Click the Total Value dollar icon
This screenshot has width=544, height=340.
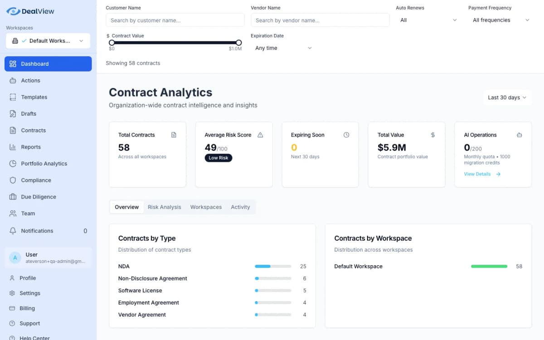click(432, 135)
